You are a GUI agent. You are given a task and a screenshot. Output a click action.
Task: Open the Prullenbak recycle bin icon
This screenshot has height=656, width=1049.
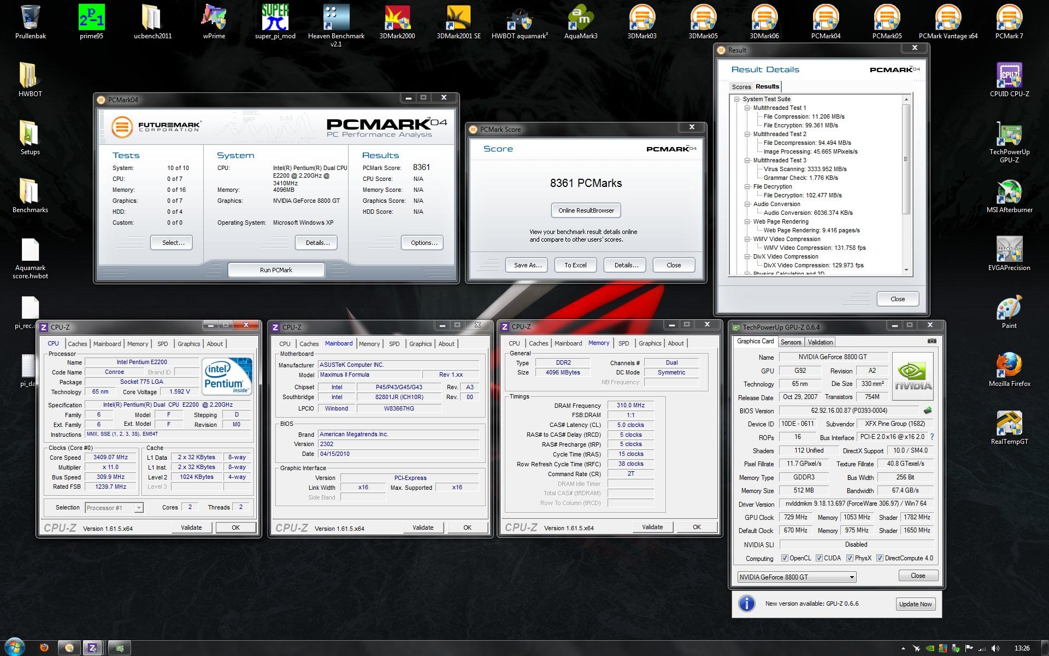pos(31,22)
